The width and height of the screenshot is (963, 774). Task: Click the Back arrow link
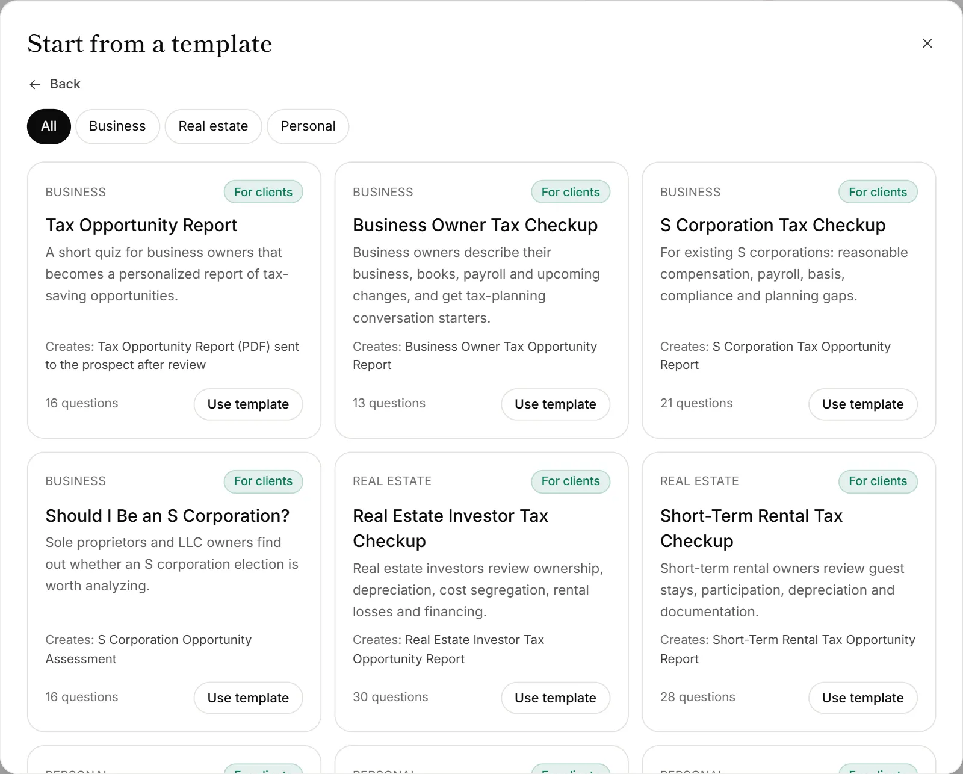pos(55,84)
